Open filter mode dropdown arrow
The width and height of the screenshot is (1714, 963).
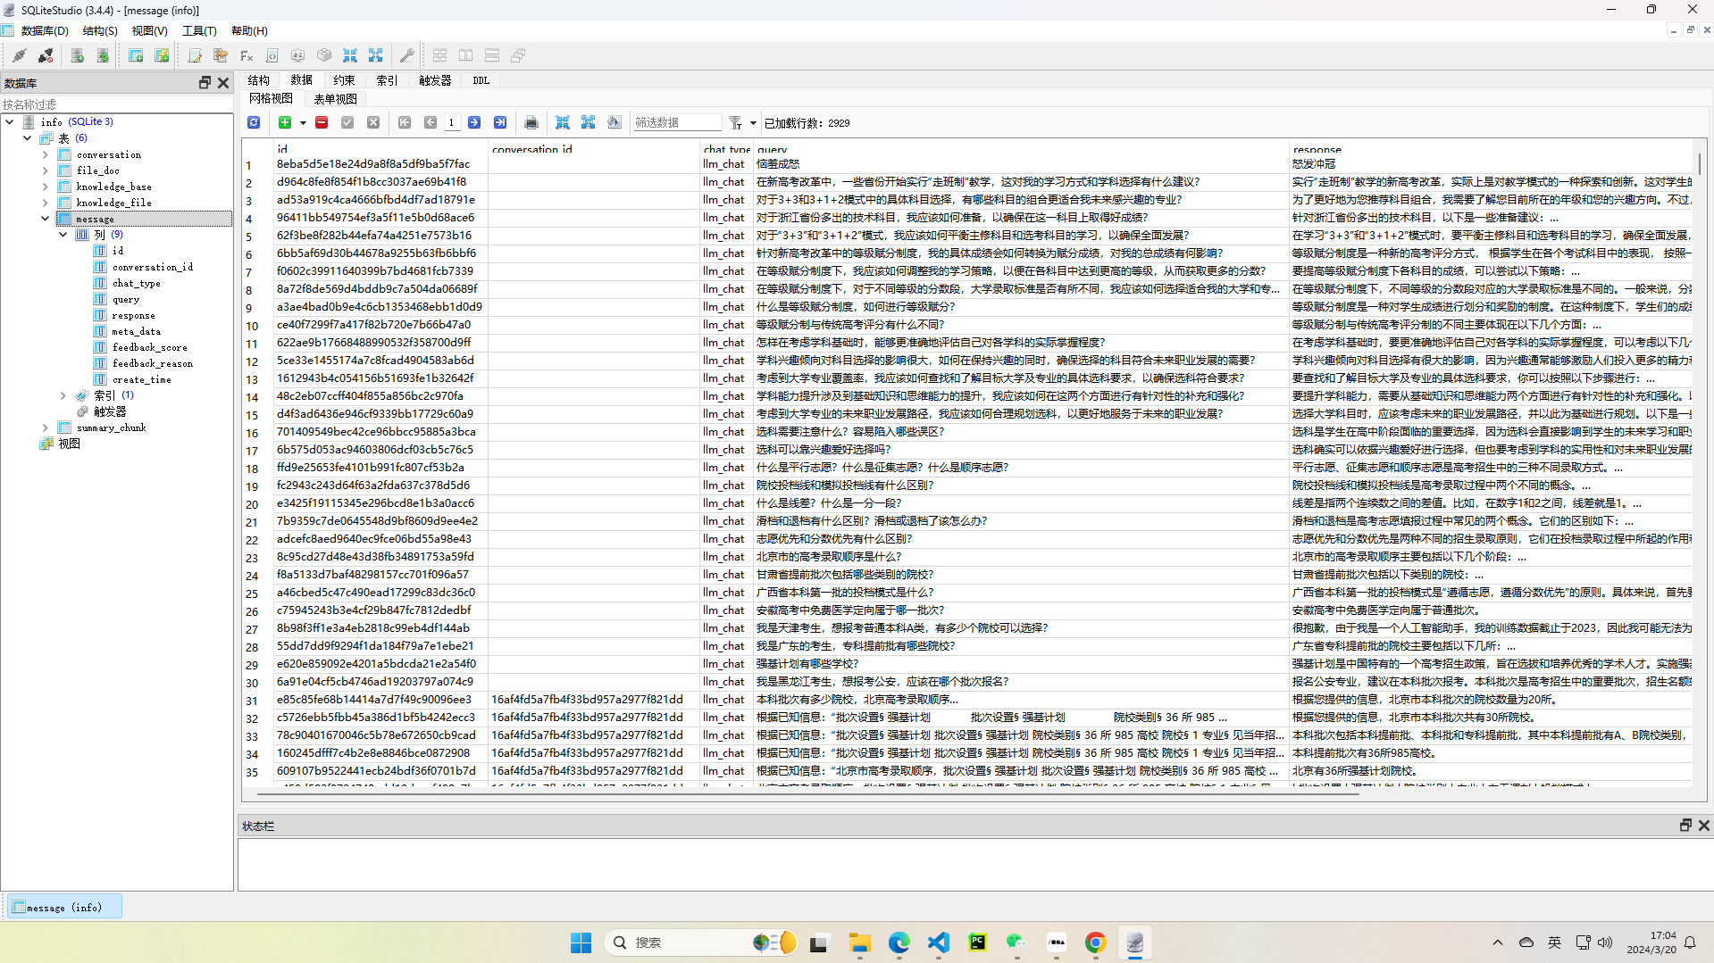click(x=753, y=123)
